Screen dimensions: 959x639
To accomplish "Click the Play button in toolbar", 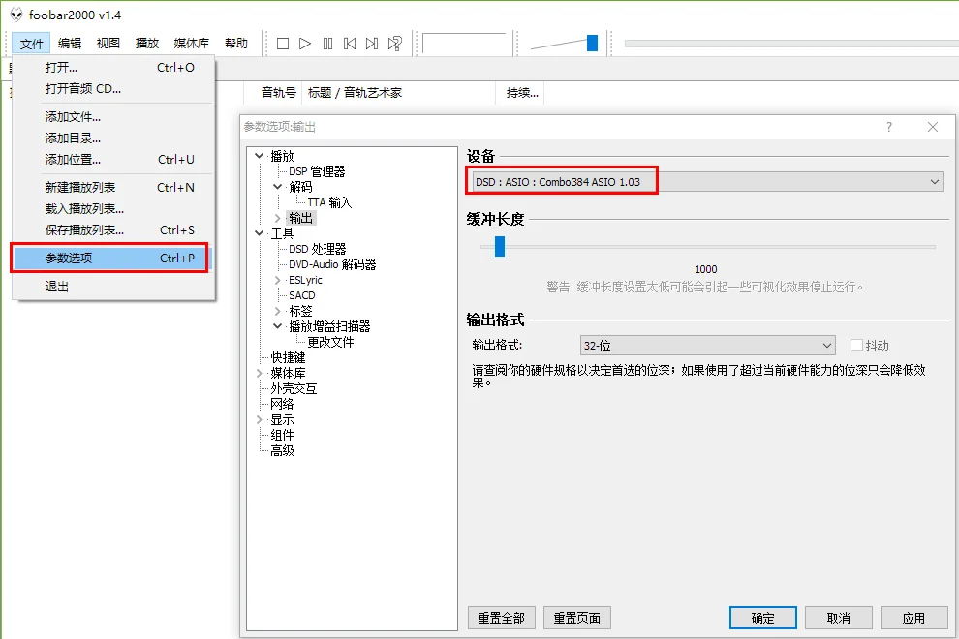I will click(x=304, y=44).
